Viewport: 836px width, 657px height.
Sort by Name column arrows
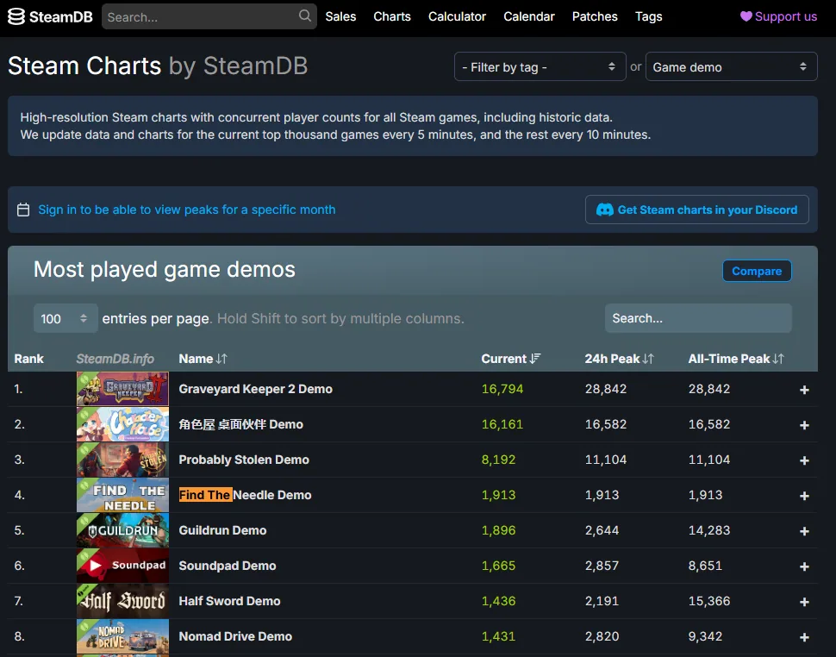pyautogui.click(x=221, y=359)
